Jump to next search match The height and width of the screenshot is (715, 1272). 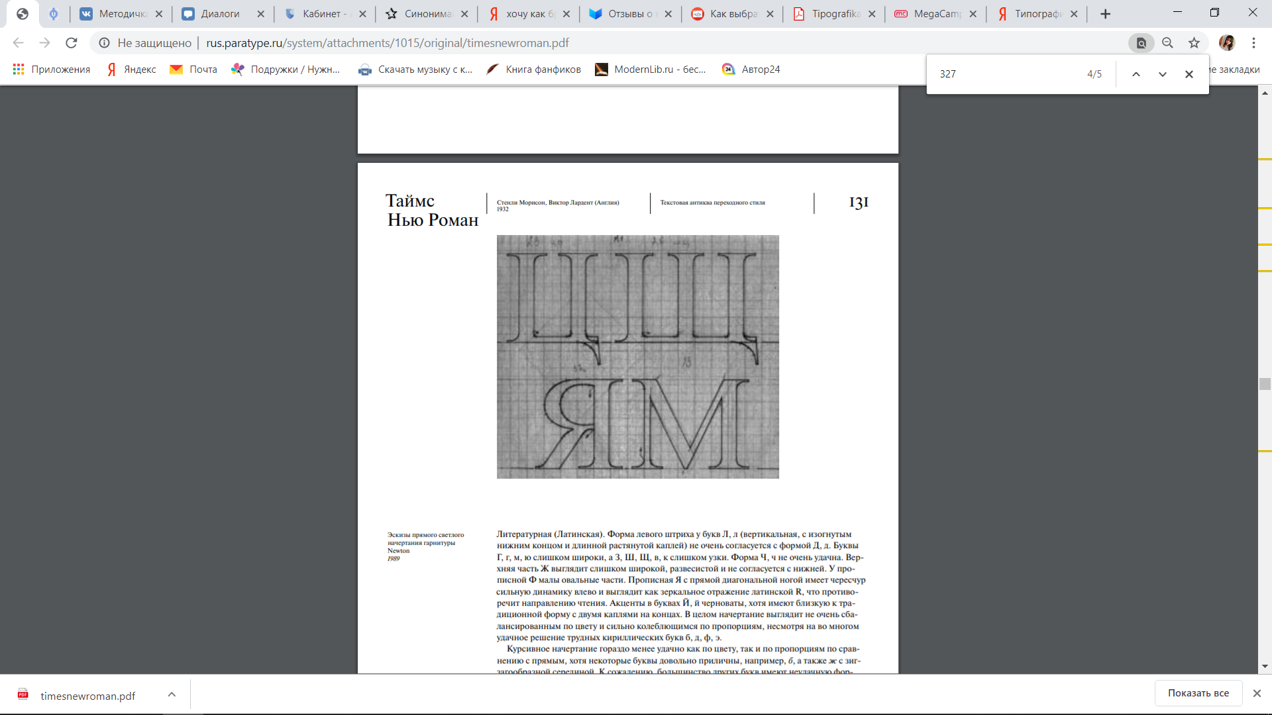point(1162,74)
